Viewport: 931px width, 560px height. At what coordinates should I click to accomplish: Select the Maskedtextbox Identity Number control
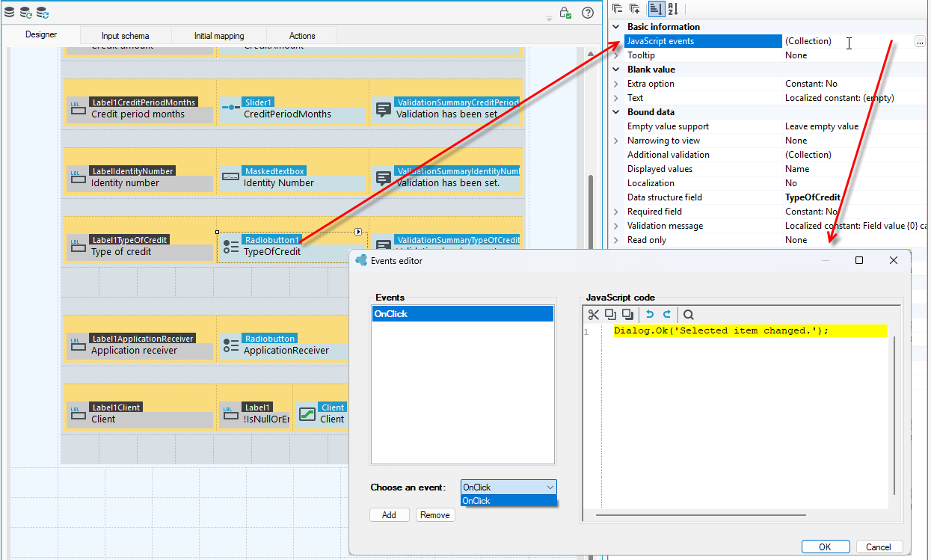click(x=292, y=177)
